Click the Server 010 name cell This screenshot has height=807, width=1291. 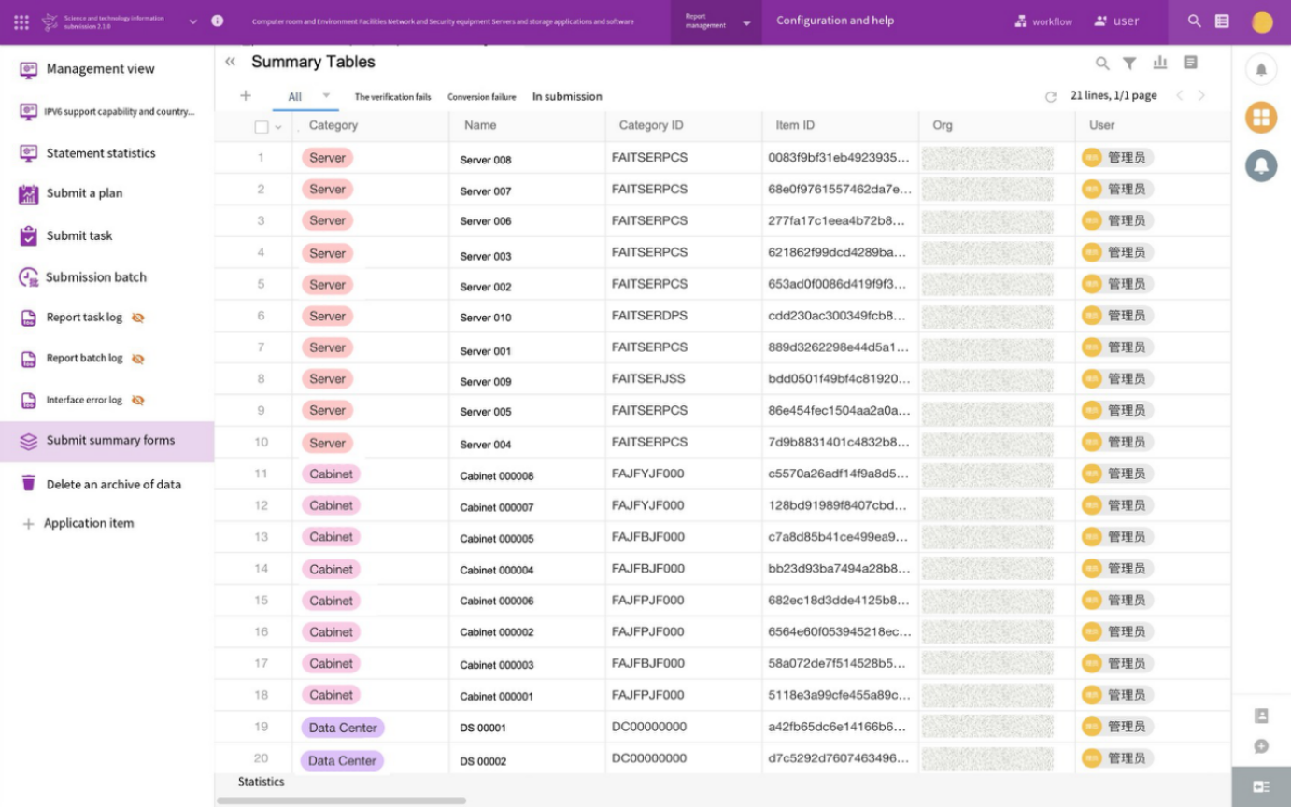pos(486,318)
